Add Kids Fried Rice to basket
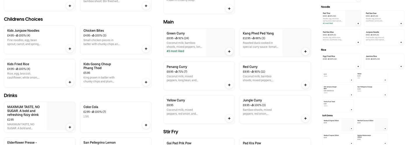 click(x=70, y=82)
